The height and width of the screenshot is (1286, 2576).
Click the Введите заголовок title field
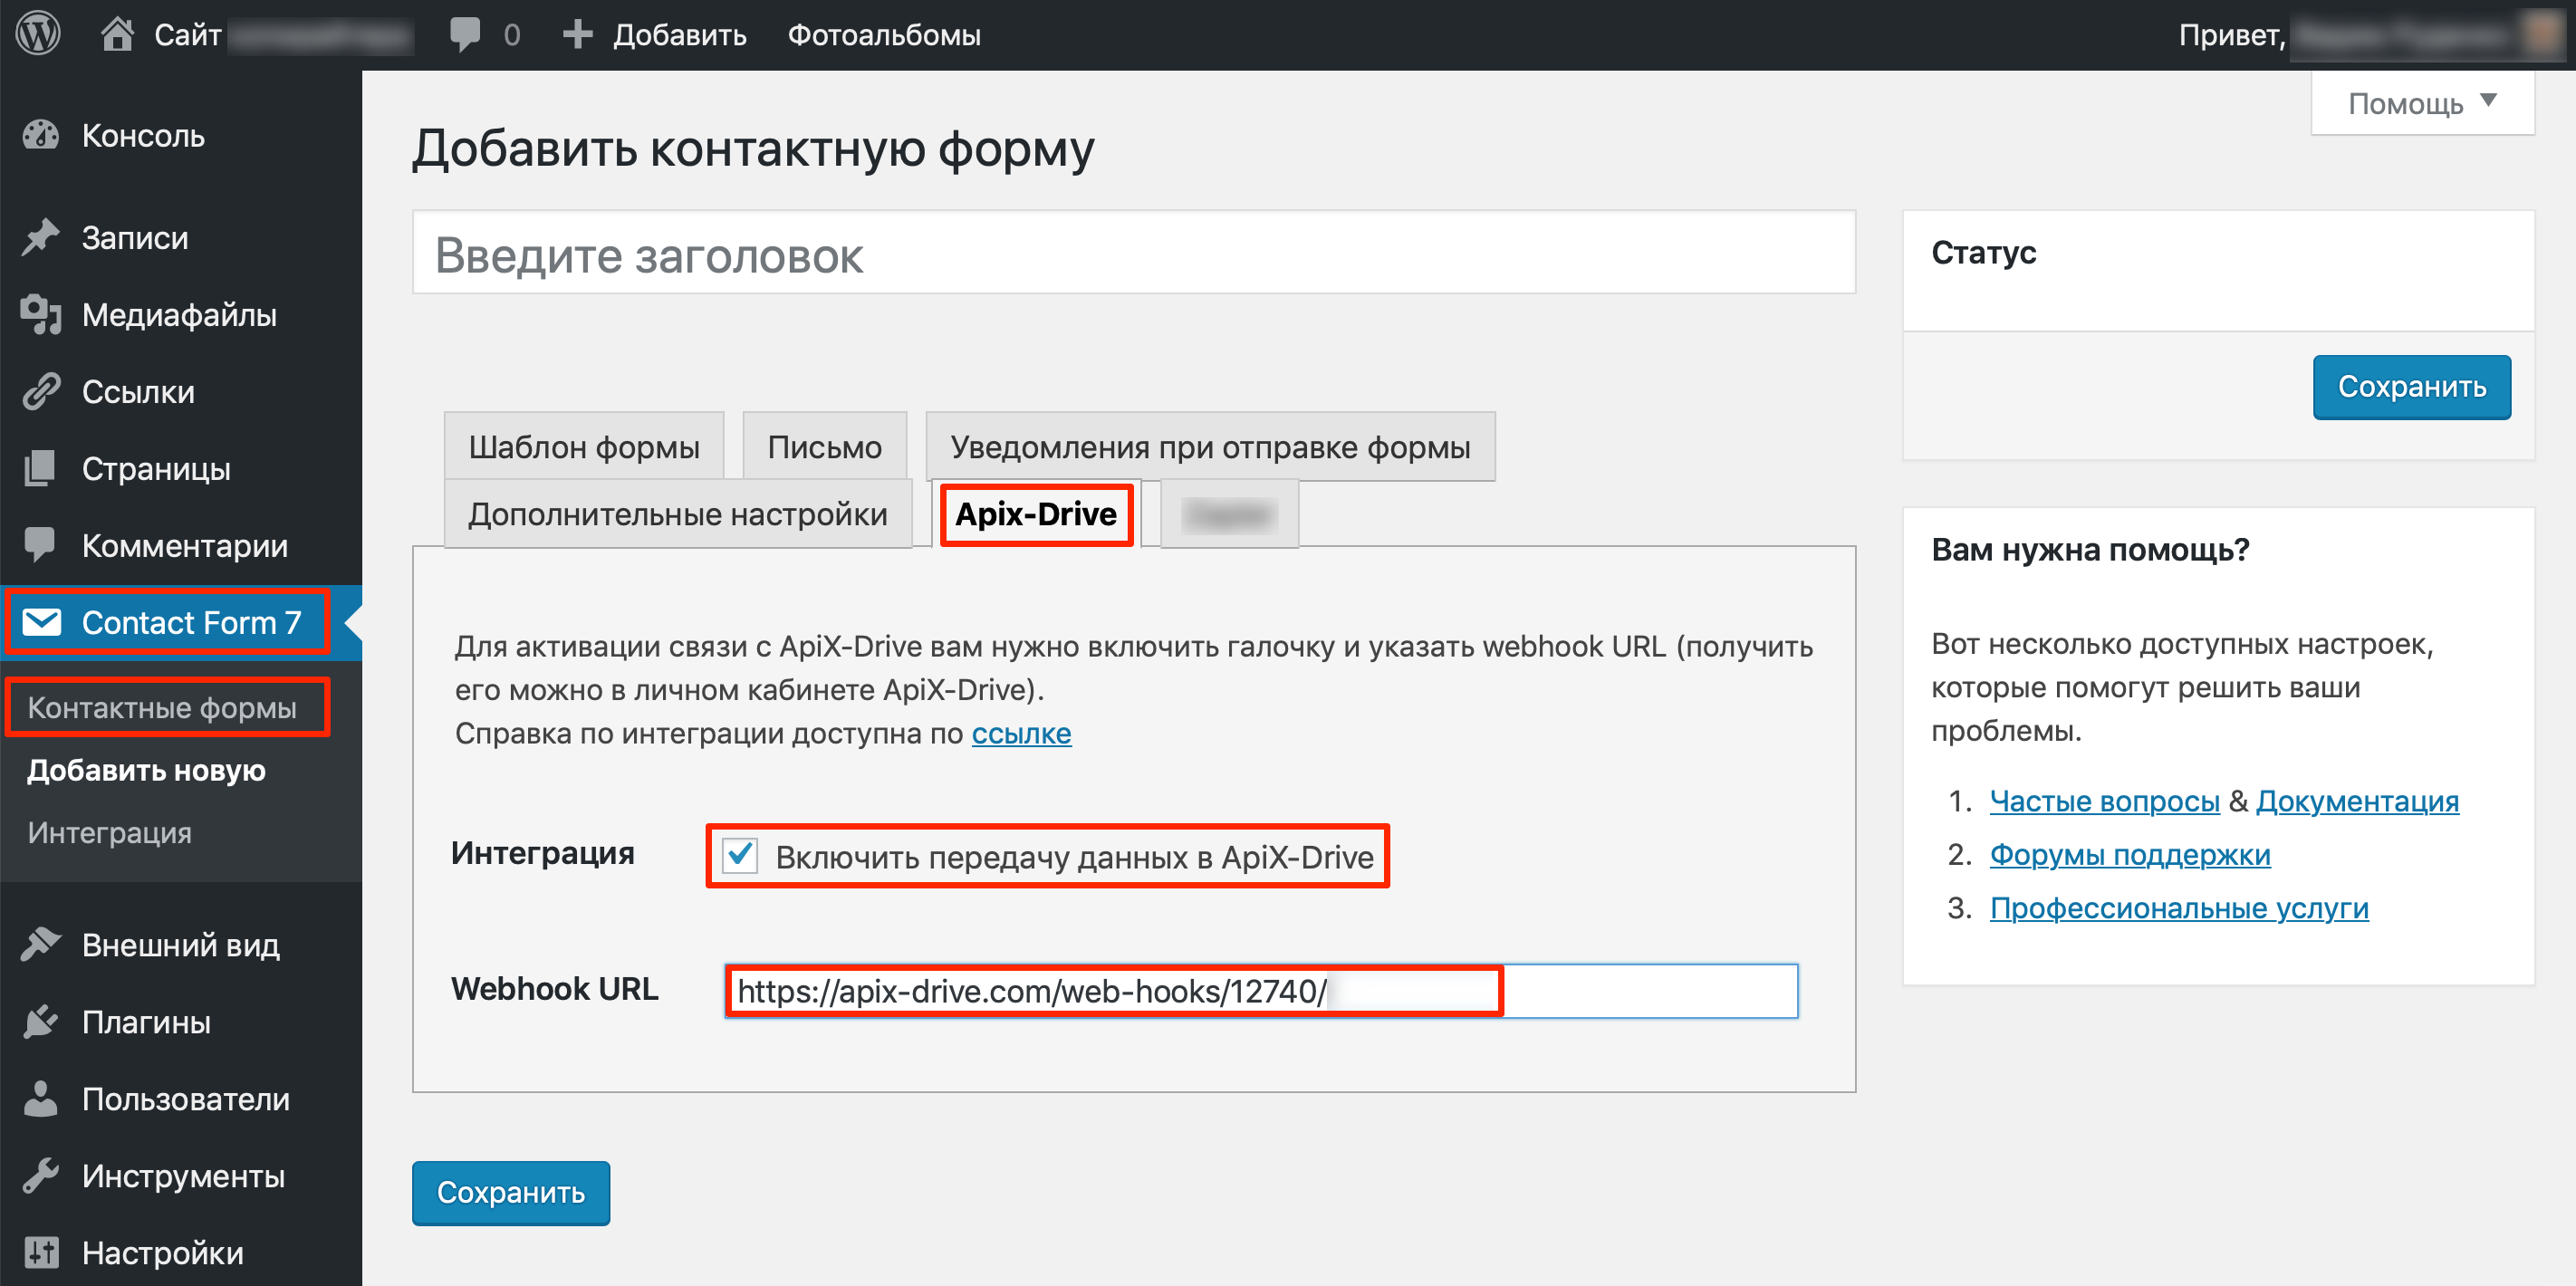point(1134,252)
